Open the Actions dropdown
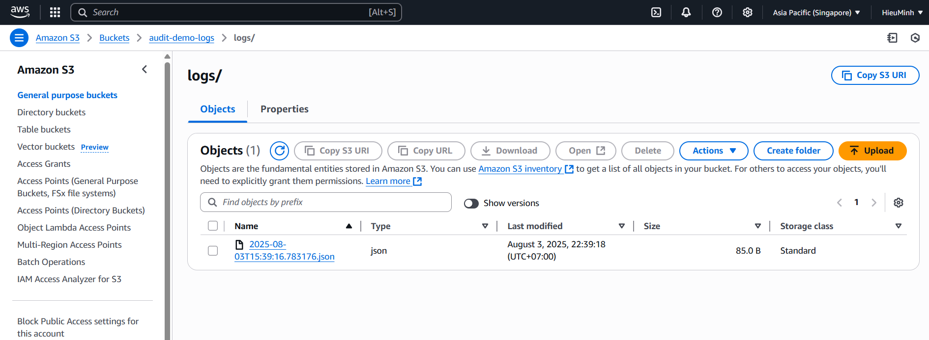 click(x=714, y=151)
